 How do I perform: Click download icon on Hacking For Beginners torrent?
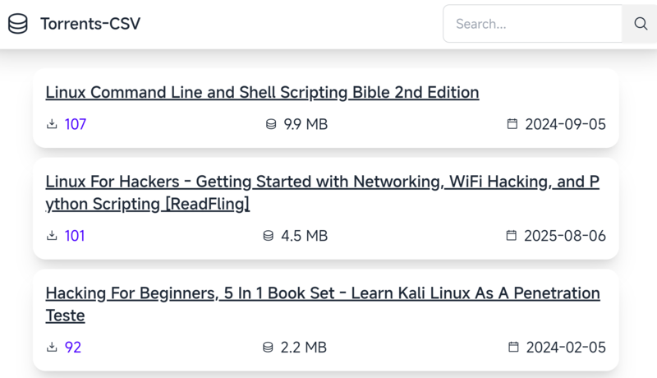click(x=52, y=348)
